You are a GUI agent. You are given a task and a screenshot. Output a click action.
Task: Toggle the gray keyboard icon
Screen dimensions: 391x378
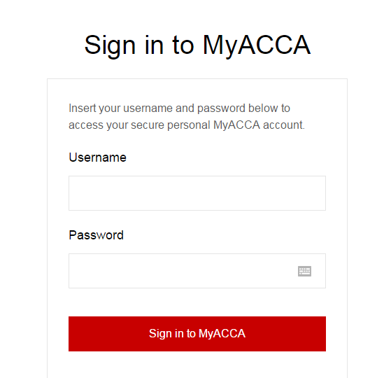pos(304,271)
